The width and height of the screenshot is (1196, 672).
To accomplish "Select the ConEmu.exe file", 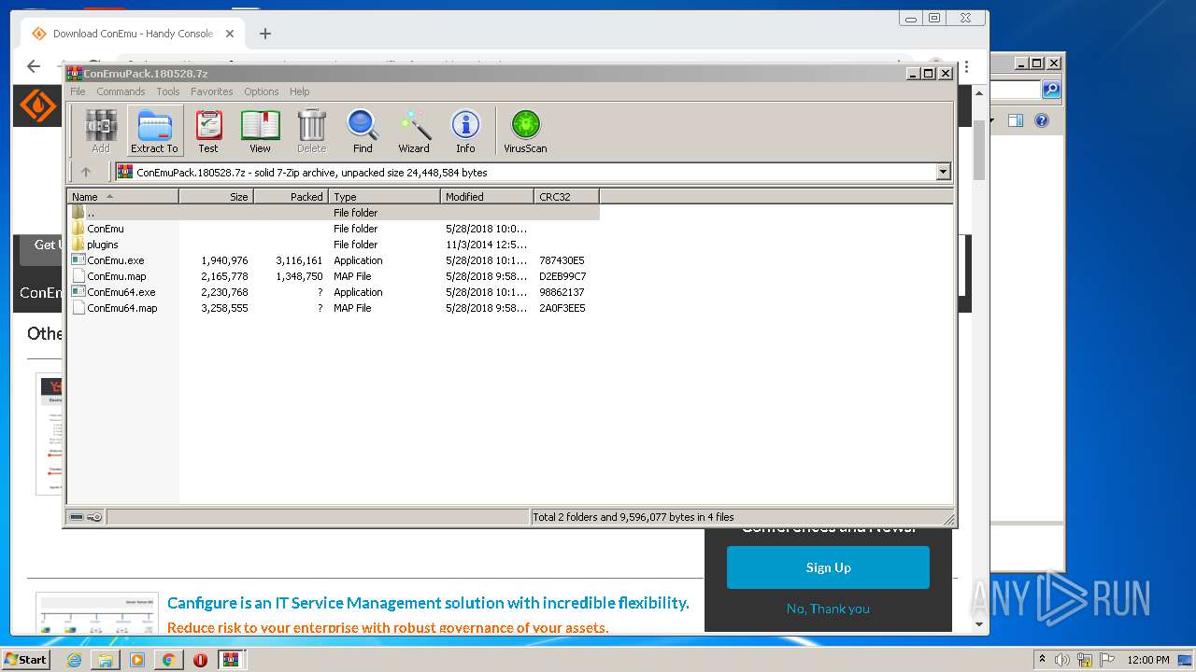I will pyautogui.click(x=333, y=260).
